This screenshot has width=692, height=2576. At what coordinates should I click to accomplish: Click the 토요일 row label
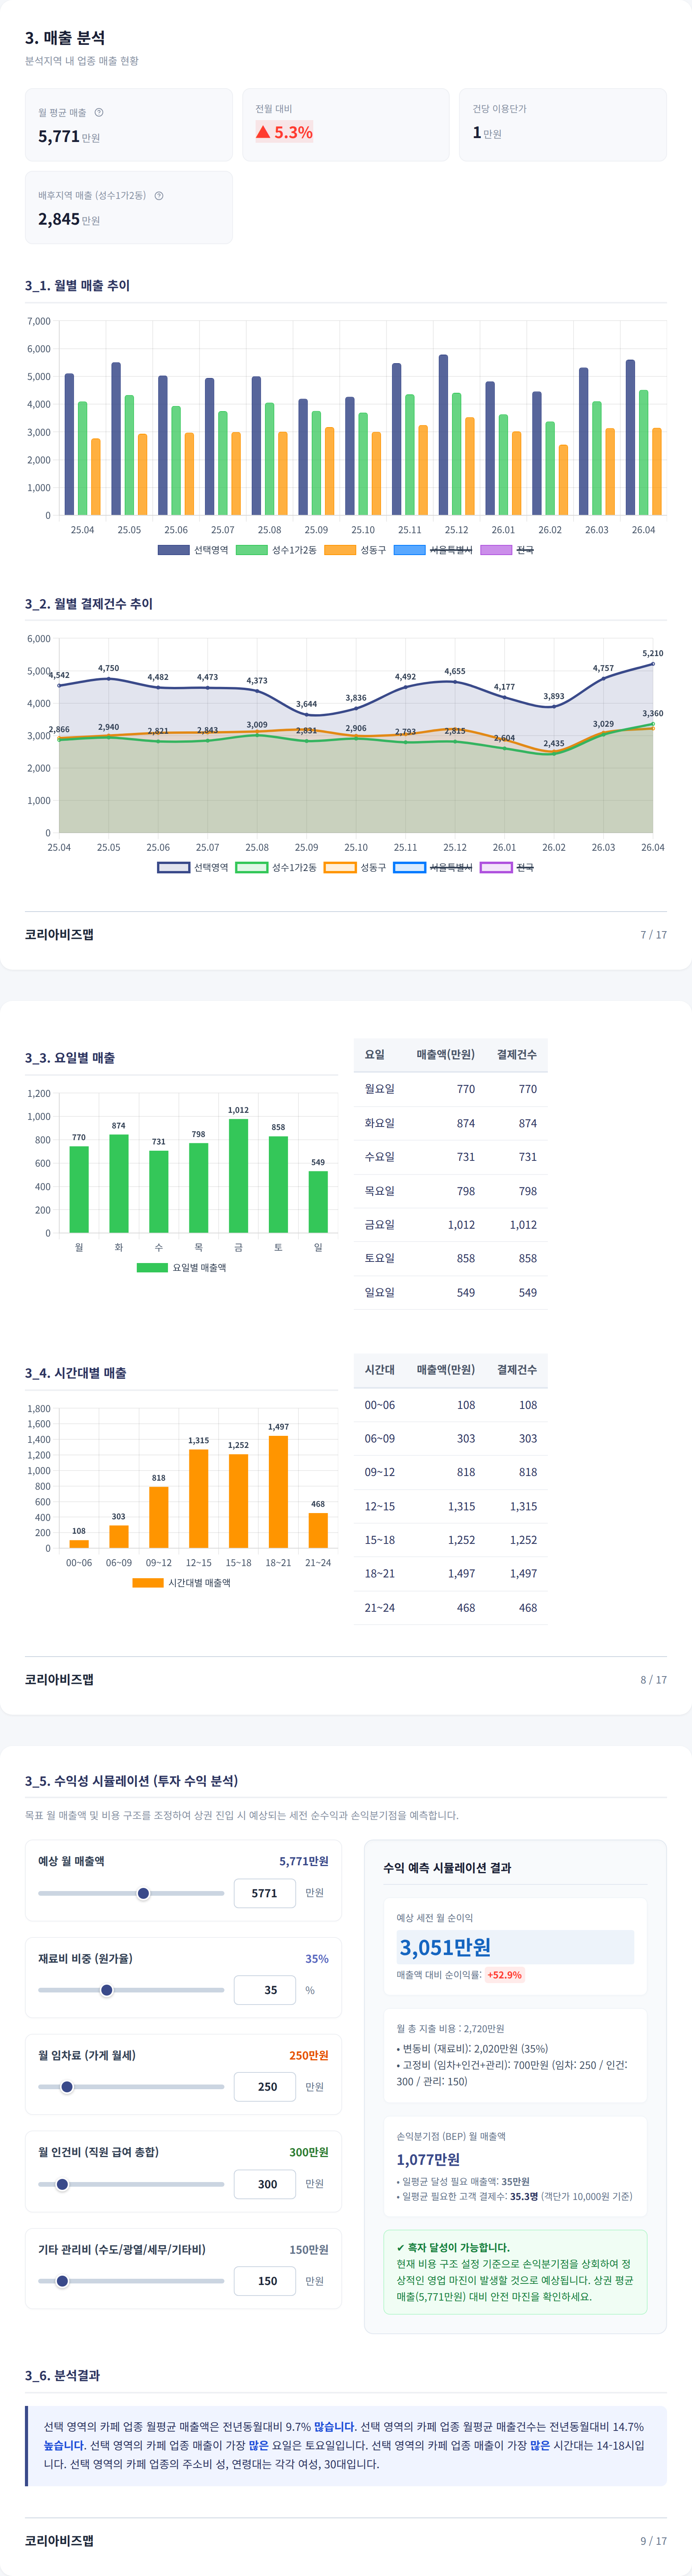pos(380,1259)
